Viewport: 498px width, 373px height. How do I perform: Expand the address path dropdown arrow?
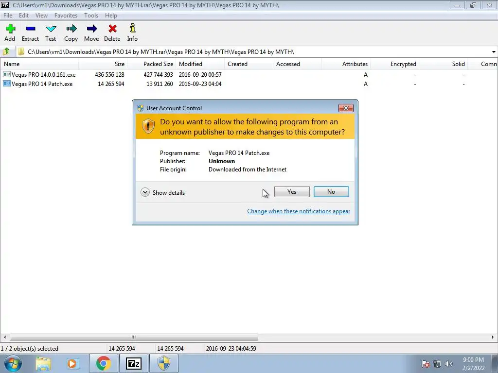[x=494, y=51]
